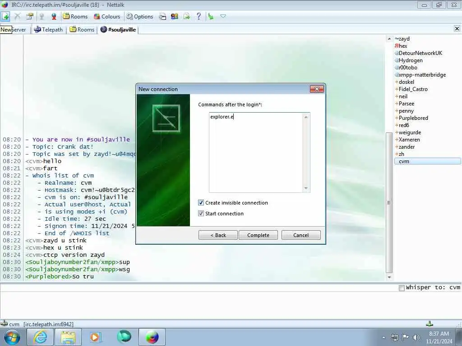The height and width of the screenshot is (346, 462).
Task: Click the greyed connect globe icon
Action: 42,17
